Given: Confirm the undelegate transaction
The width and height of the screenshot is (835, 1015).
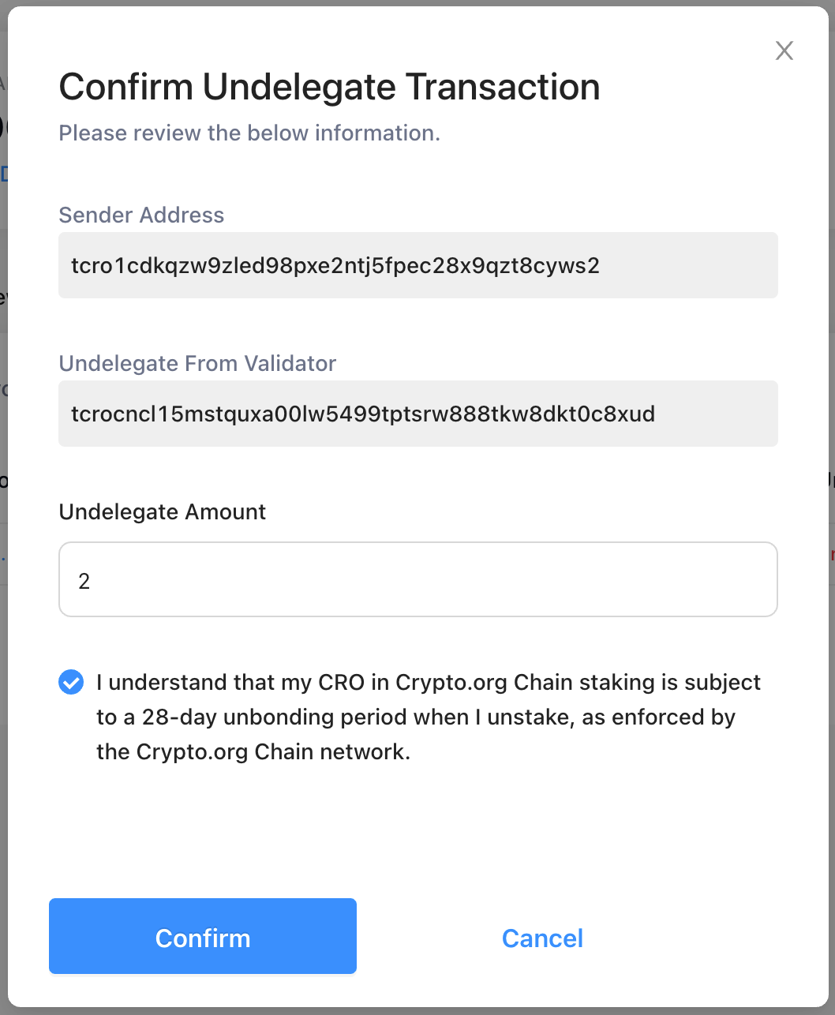Looking at the screenshot, I should (x=202, y=936).
